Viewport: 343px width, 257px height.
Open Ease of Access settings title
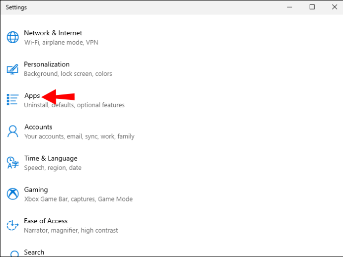point(46,221)
